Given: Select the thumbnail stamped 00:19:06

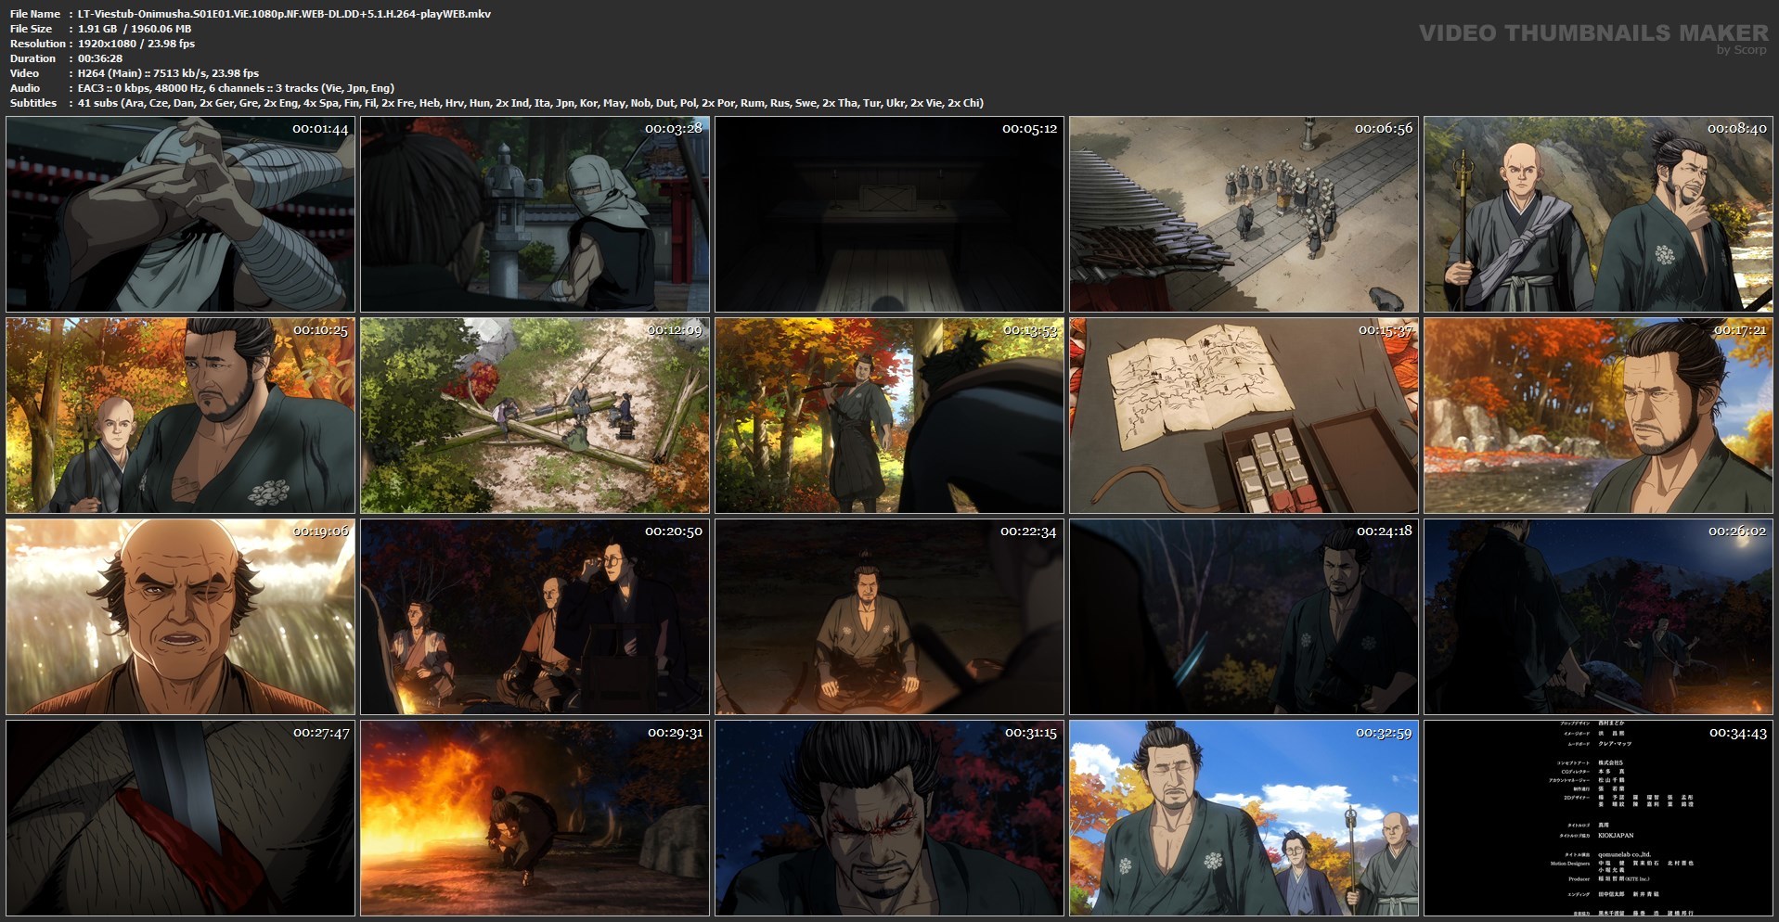Looking at the screenshot, I should (x=180, y=617).
